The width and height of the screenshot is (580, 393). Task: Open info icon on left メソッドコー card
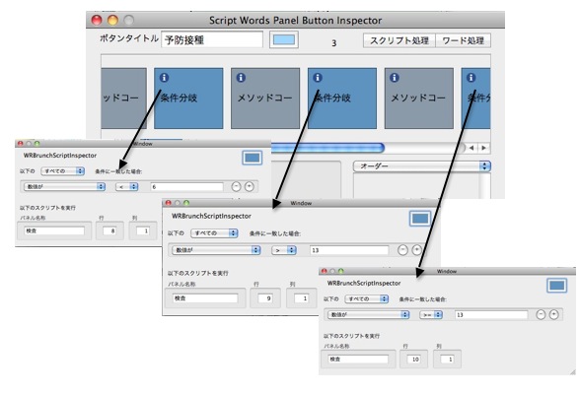pos(241,78)
